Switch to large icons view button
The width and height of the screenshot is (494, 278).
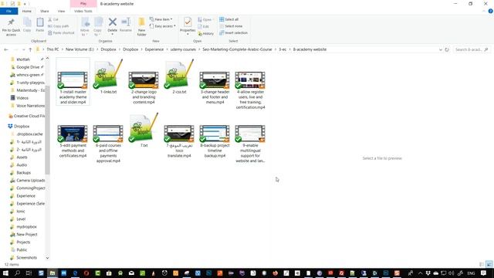489,264
